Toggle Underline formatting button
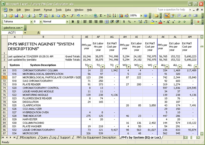 coord(78,22)
